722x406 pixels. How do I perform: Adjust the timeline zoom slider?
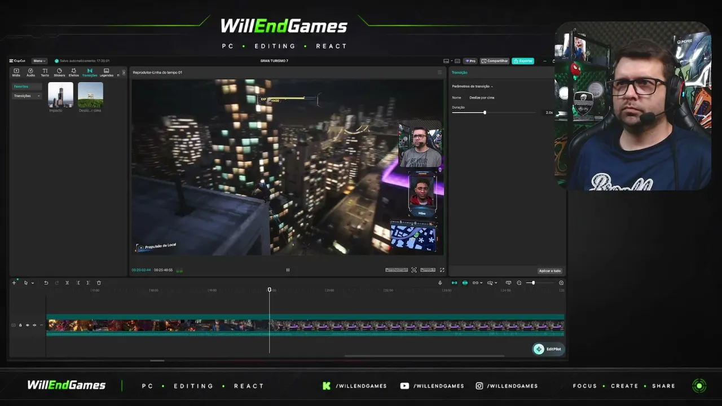point(533,283)
